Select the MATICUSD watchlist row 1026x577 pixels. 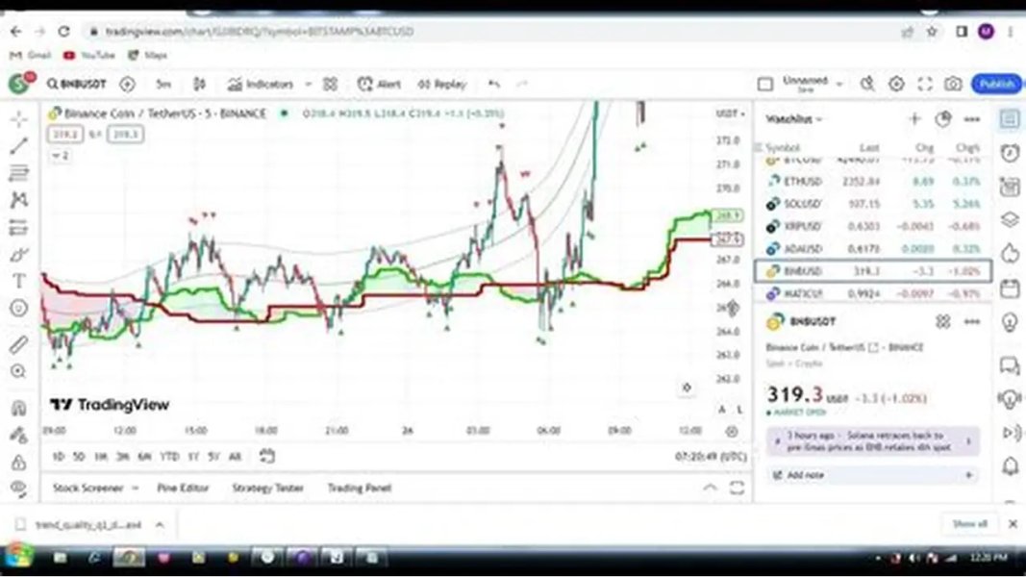873,293
